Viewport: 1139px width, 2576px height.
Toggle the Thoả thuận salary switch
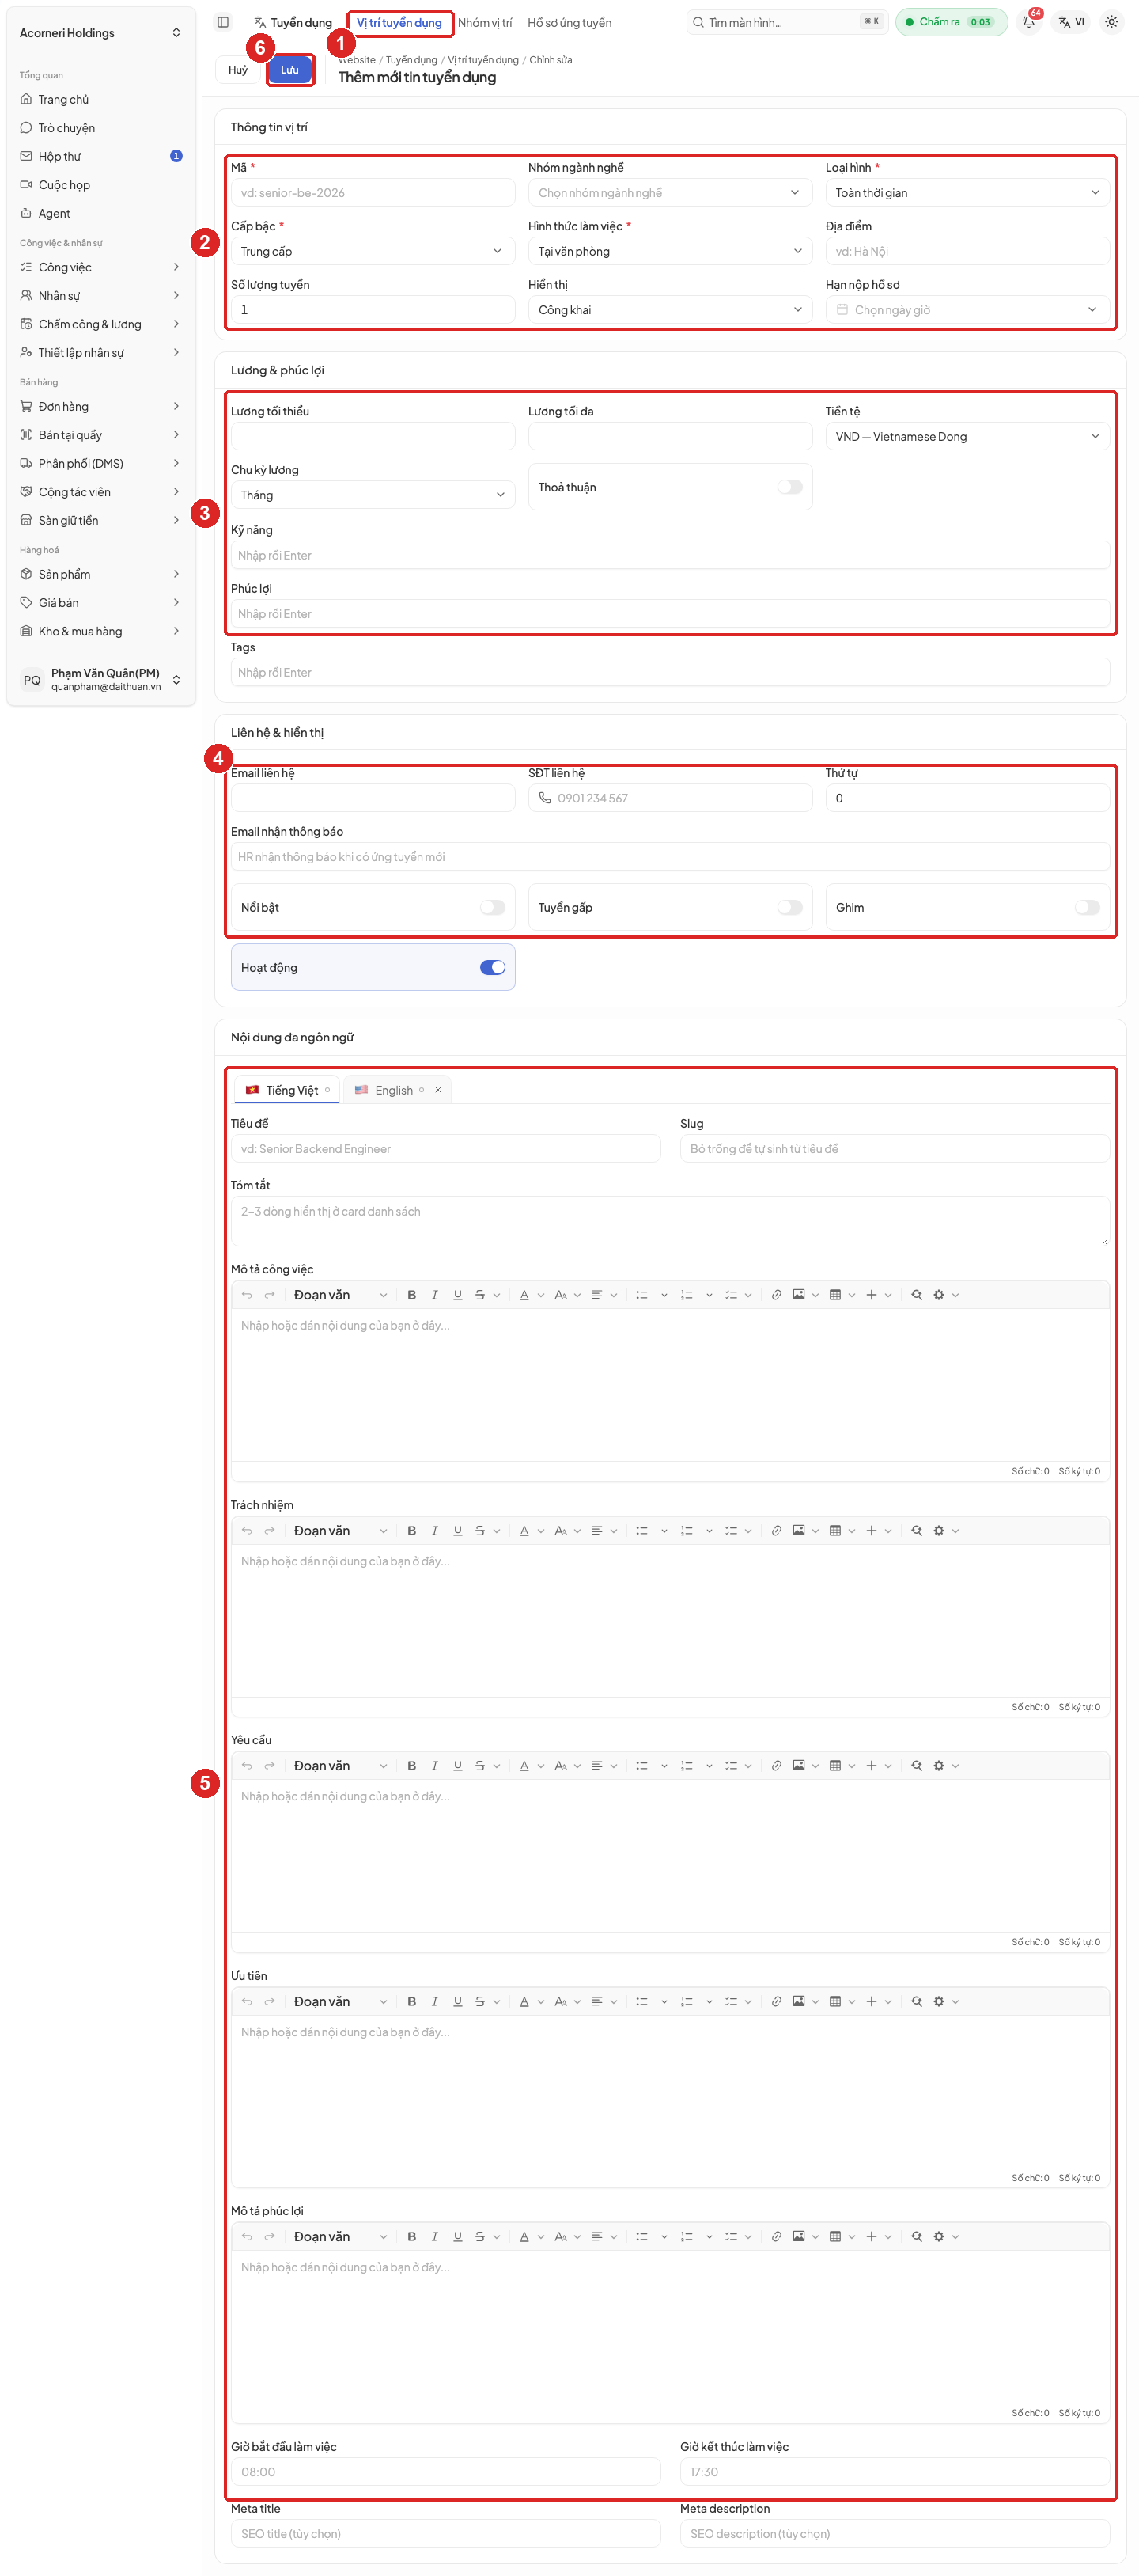click(790, 487)
